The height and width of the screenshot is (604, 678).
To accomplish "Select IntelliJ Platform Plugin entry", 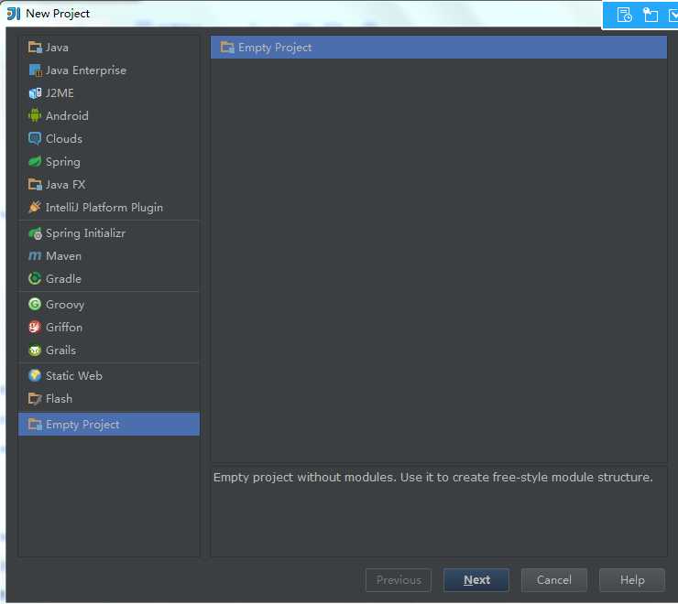I will click(x=109, y=208).
